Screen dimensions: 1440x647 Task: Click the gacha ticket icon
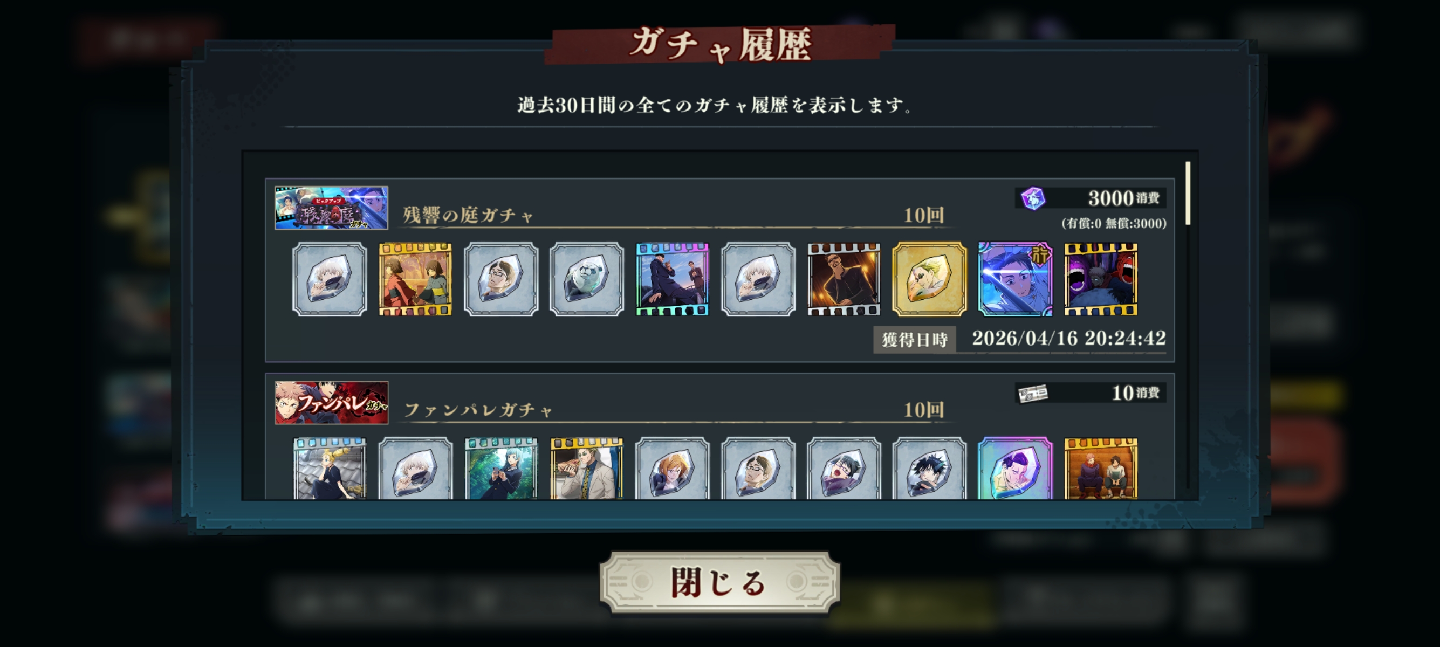pyautogui.click(x=1032, y=394)
